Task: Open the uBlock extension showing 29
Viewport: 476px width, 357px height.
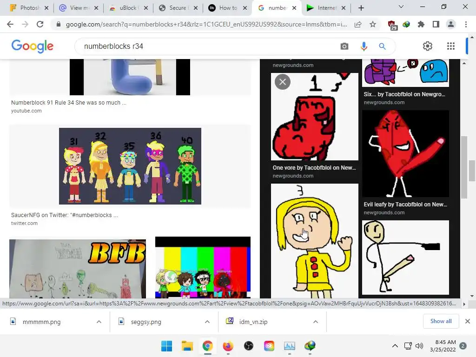Action: pyautogui.click(x=392, y=25)
